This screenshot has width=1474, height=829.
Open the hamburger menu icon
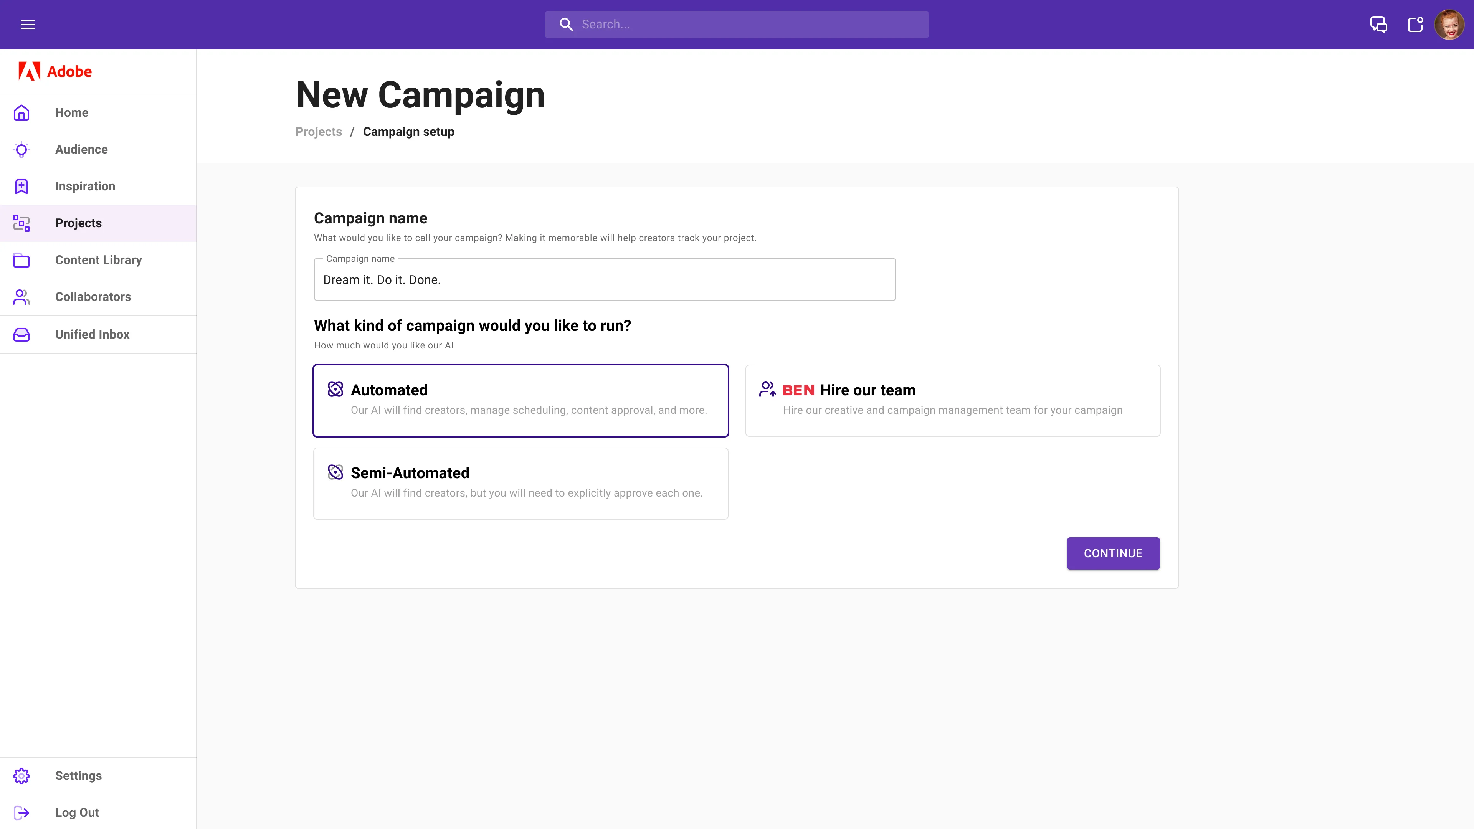28,25
